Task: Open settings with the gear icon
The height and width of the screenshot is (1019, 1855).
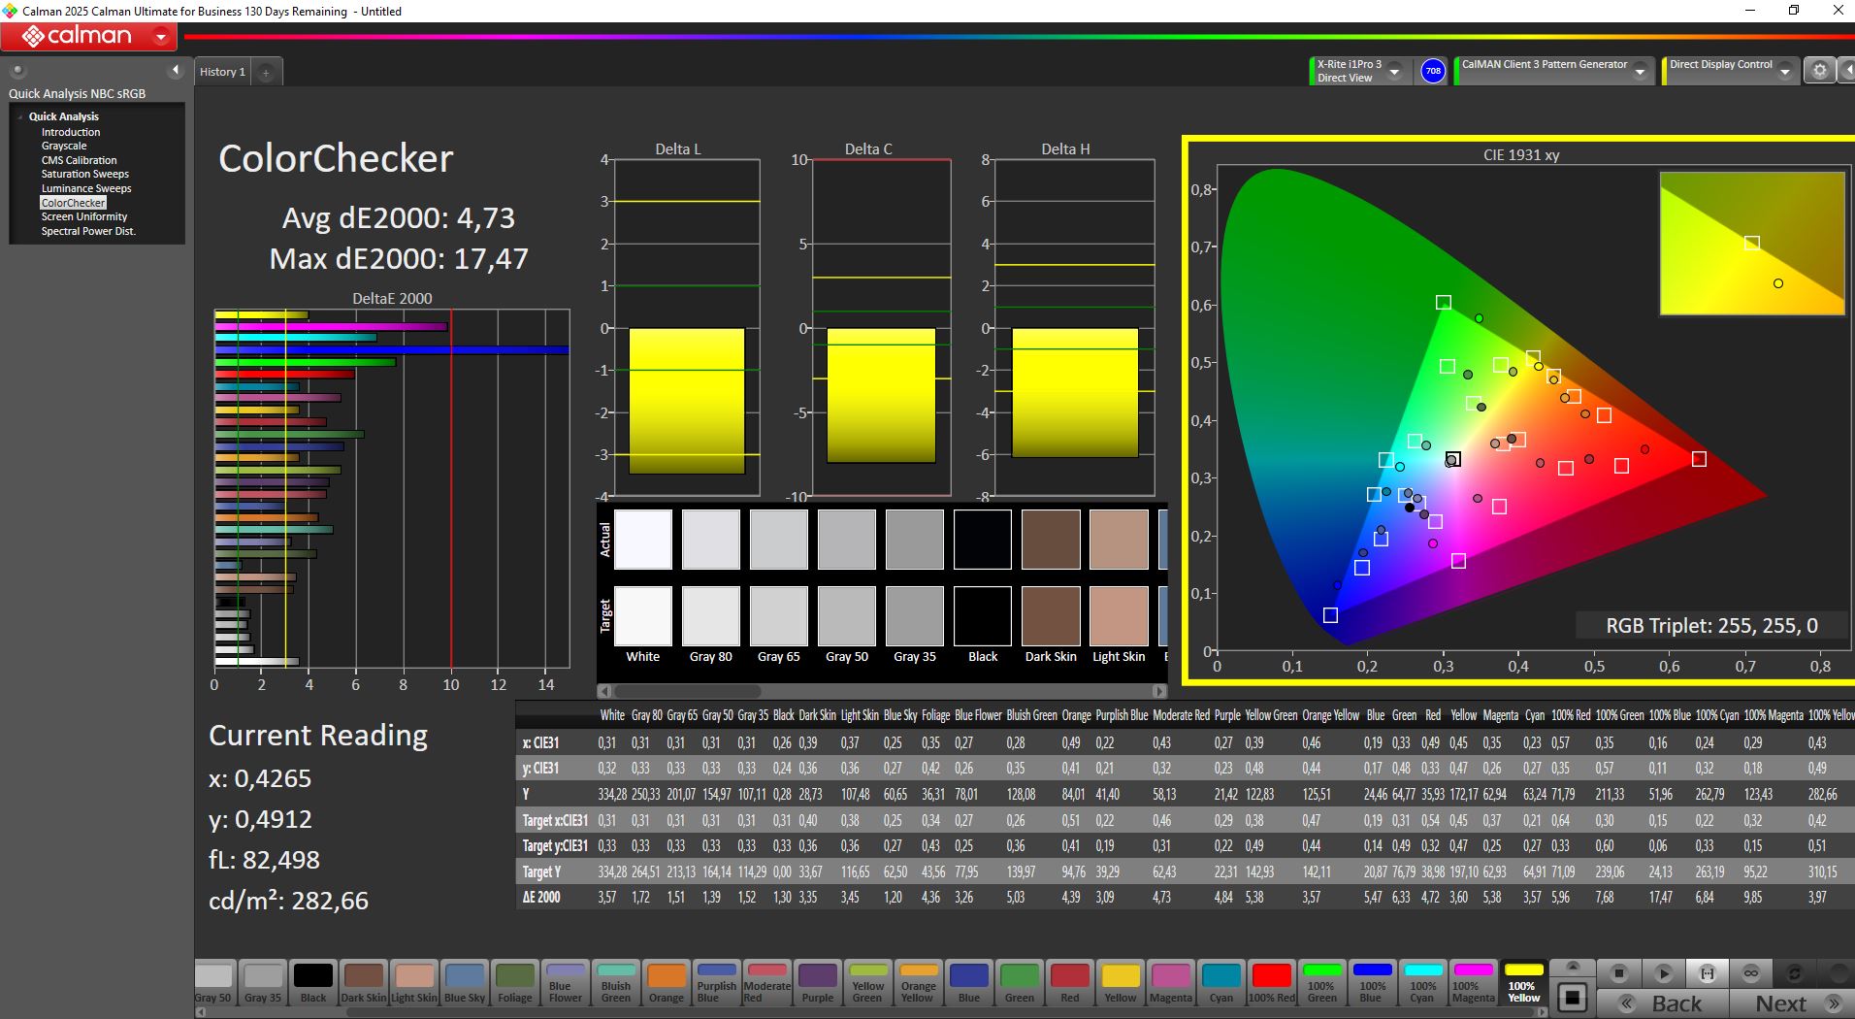Action: coord(1819,71)
